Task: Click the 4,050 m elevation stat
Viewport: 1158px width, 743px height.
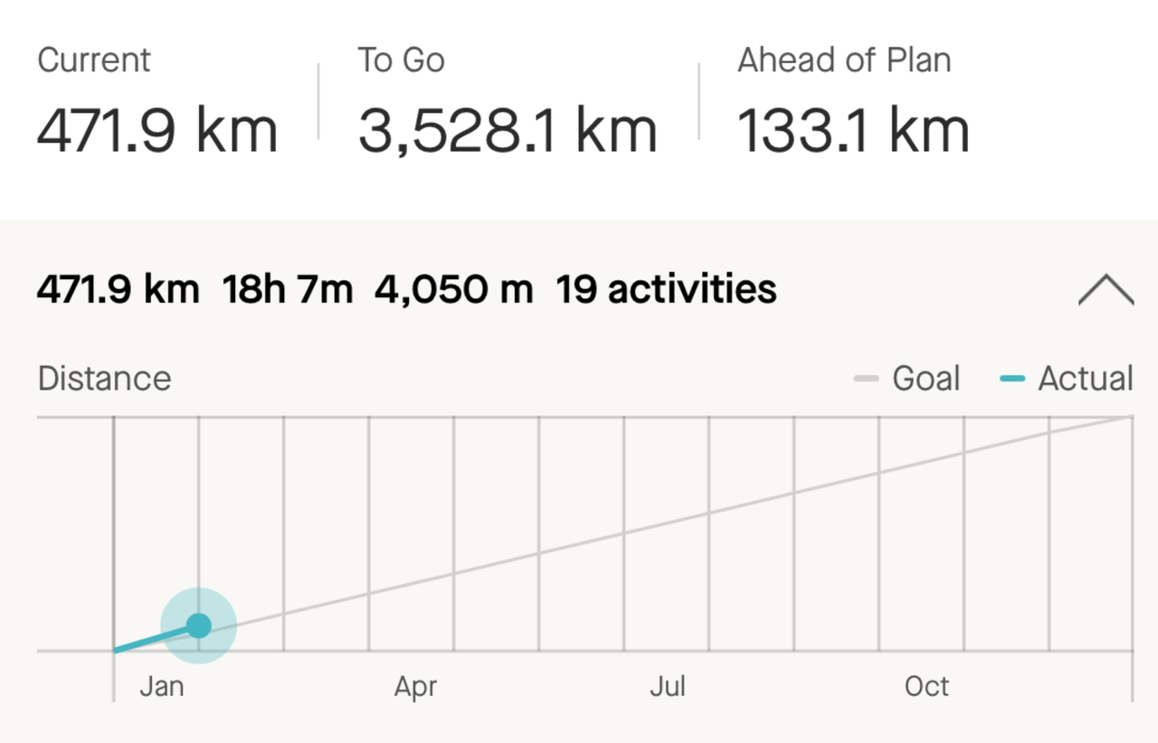Action: [454, 290]
